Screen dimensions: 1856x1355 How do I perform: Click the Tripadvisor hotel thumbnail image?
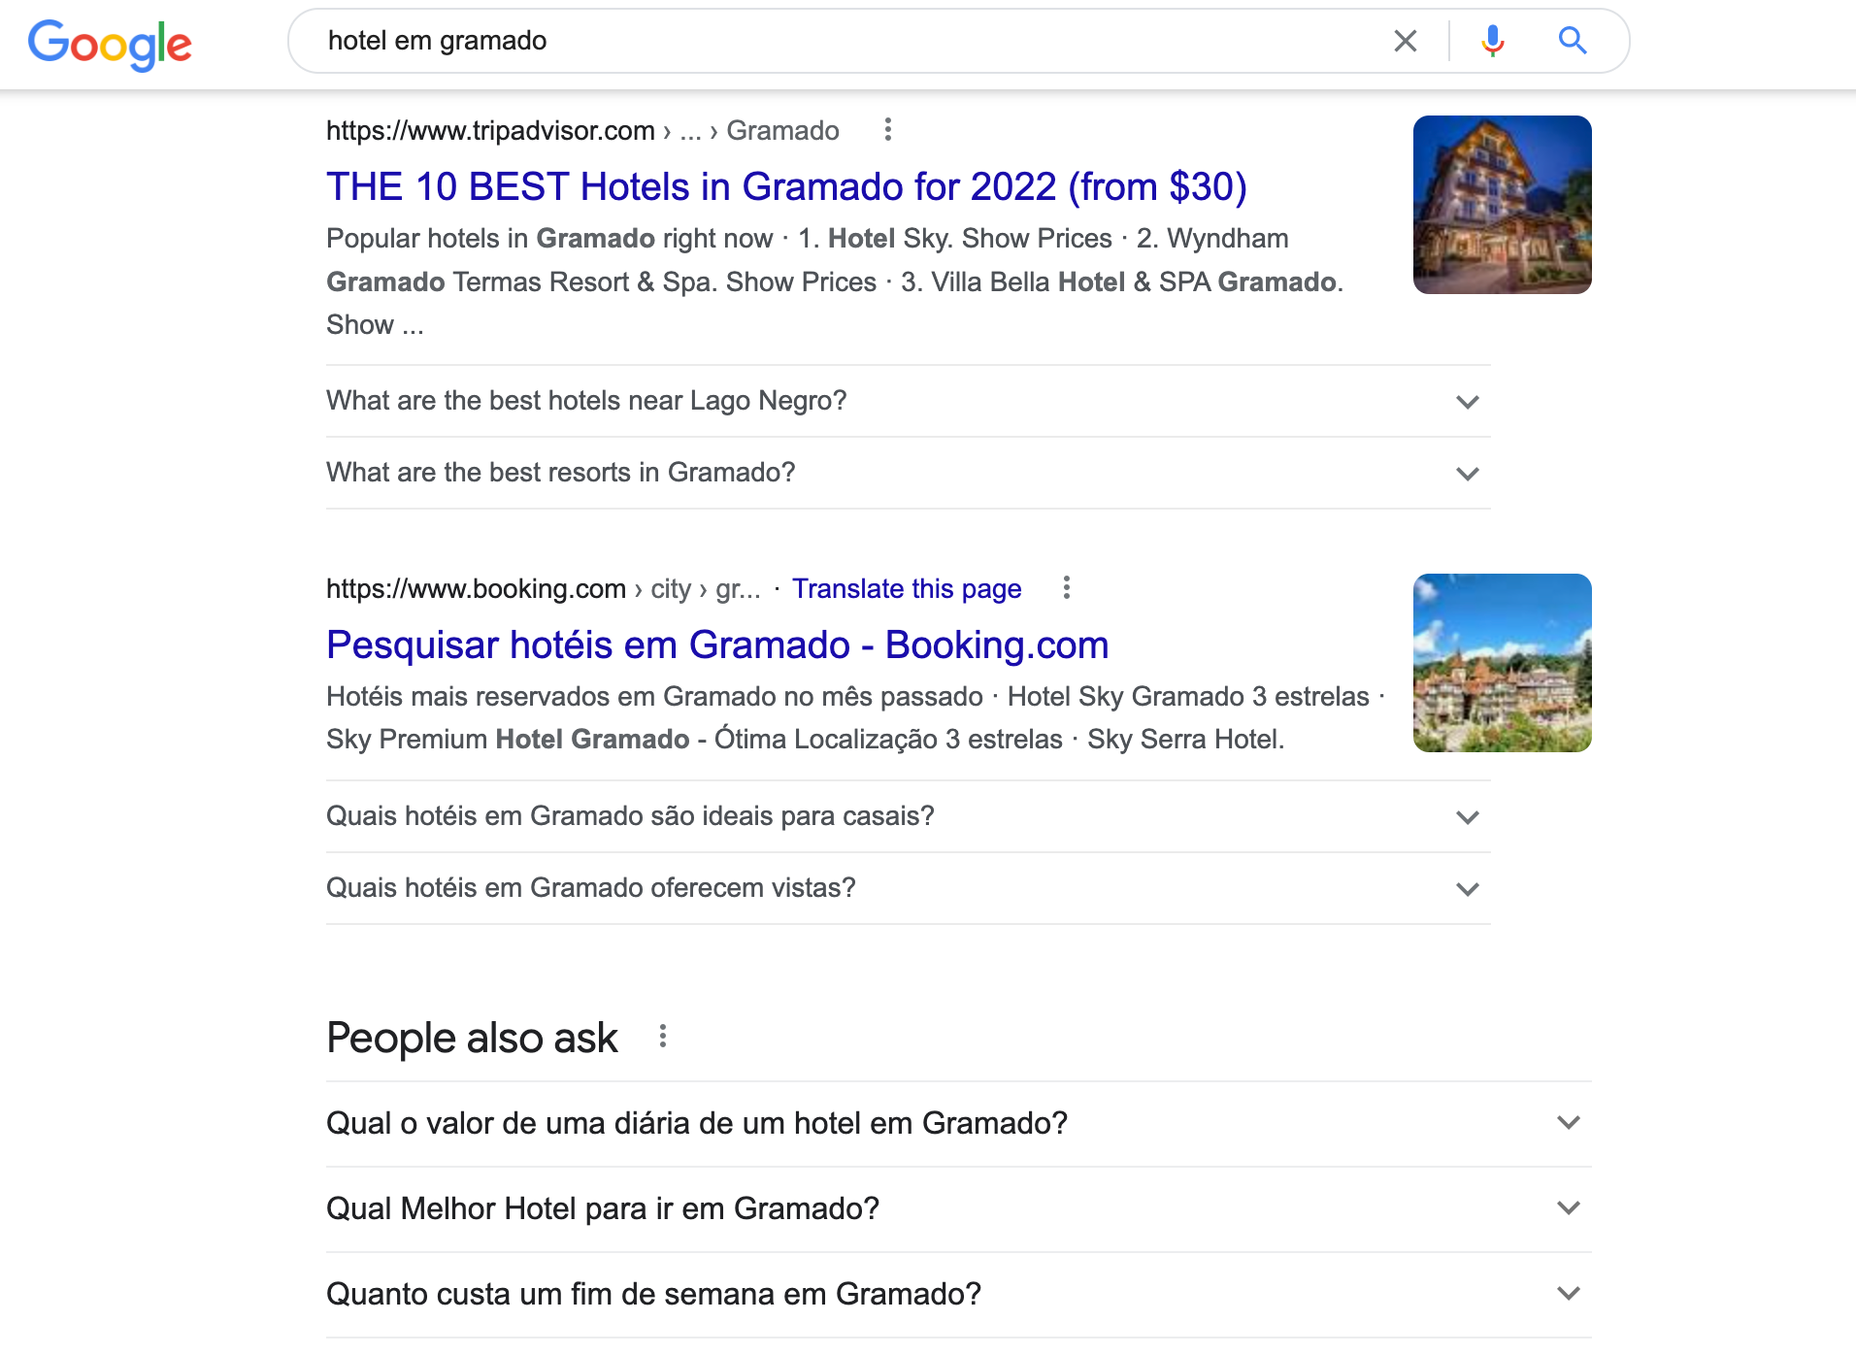tap(1502, 205)
